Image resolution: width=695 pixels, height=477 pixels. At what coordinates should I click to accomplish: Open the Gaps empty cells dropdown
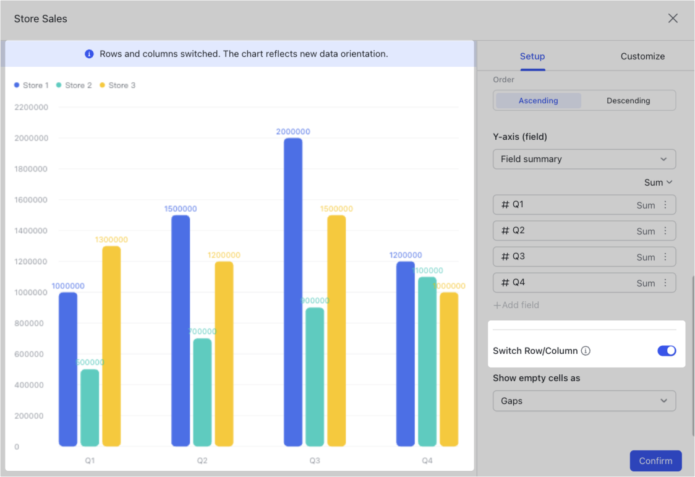point(584,401)
